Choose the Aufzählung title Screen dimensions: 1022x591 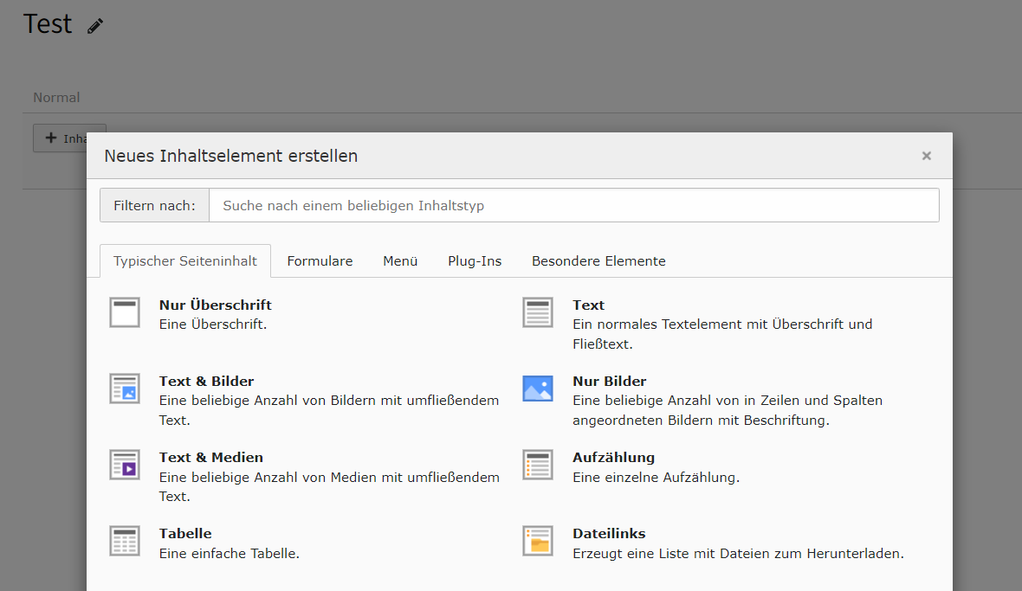click(613, 457)
